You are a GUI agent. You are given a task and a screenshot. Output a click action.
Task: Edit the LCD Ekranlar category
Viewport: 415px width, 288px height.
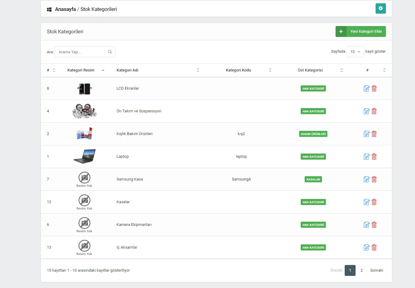[366, 88]
